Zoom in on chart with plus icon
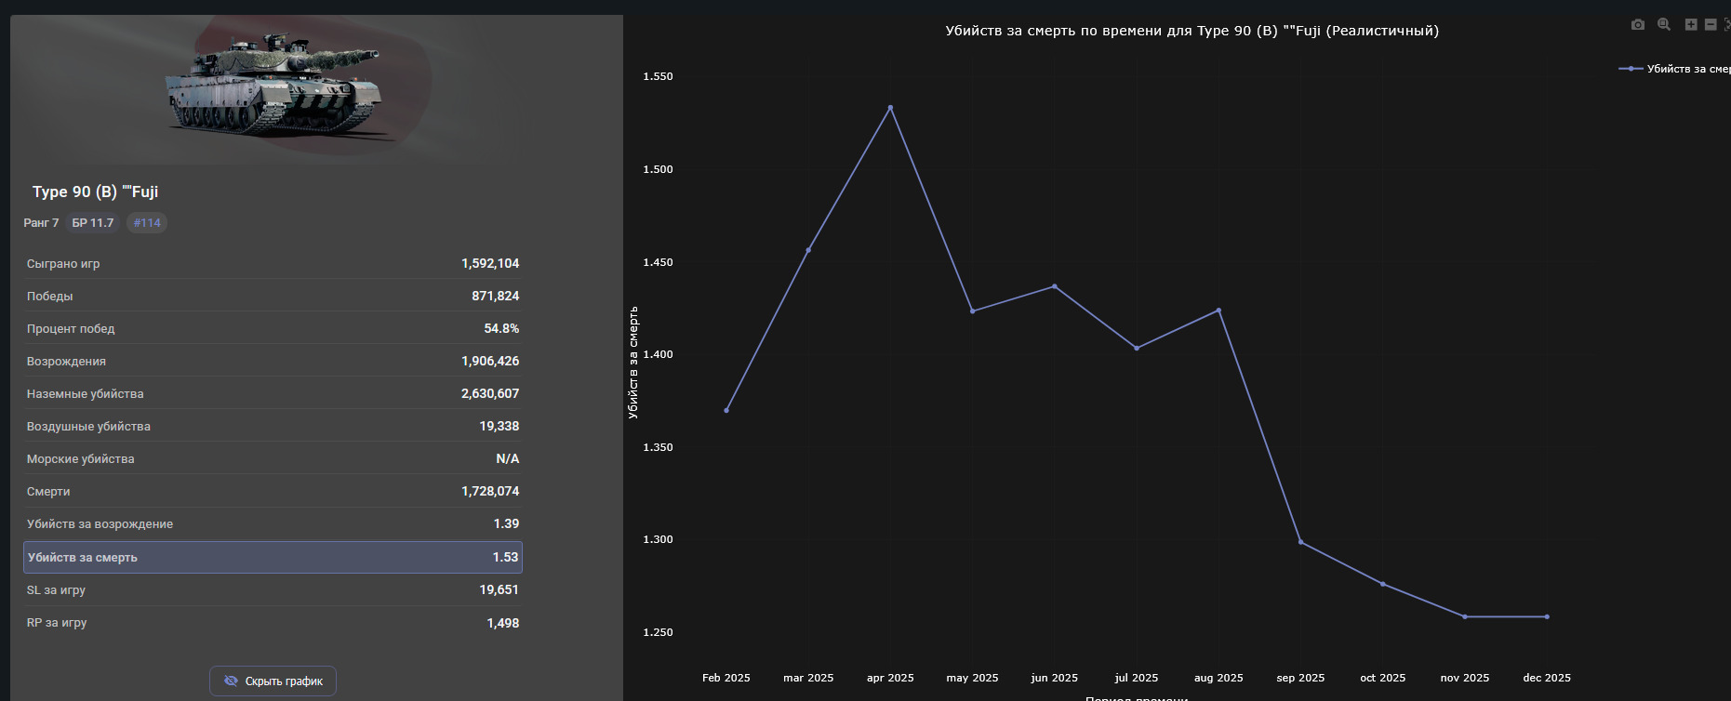Image resolution: width=1731 pixels, height=701 pixels. coord(1691,25)
